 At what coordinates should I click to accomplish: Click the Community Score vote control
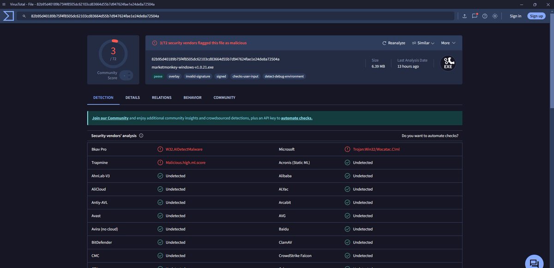126,75
